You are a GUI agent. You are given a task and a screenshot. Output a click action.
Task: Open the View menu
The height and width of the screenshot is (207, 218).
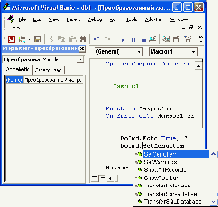click(x=54, y=19)
